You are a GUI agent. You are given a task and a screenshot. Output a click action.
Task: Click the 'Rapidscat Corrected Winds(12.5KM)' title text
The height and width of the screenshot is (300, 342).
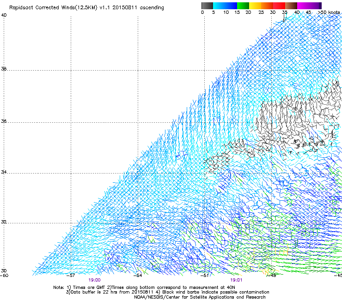[53, 8]
